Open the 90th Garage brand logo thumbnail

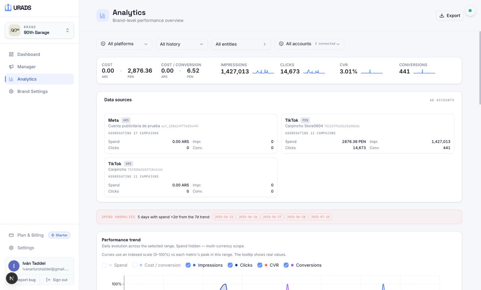[15, 30]
